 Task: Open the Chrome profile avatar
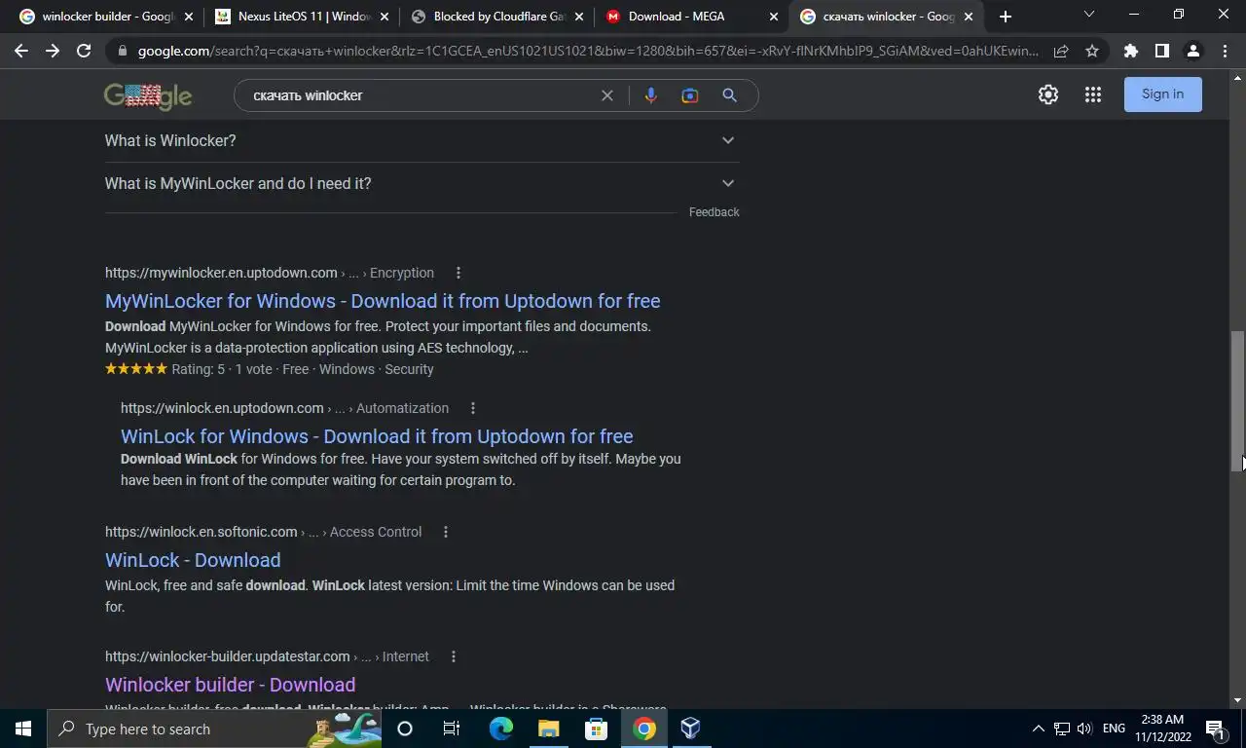tap(1192, 51)
